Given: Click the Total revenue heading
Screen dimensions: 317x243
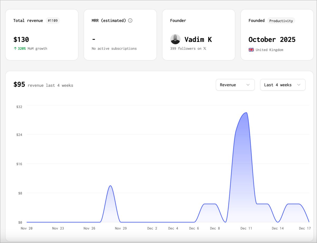Looking at the screenshot, I should click(x=28, y=21).
